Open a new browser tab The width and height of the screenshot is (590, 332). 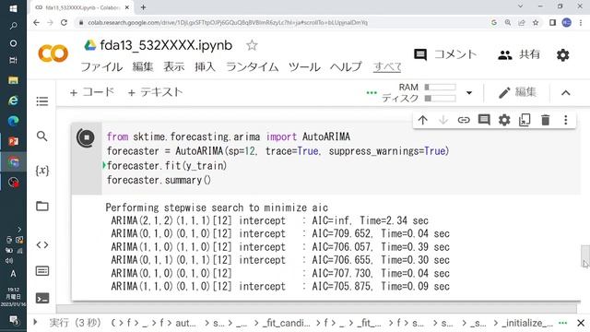tap(143, 7)
